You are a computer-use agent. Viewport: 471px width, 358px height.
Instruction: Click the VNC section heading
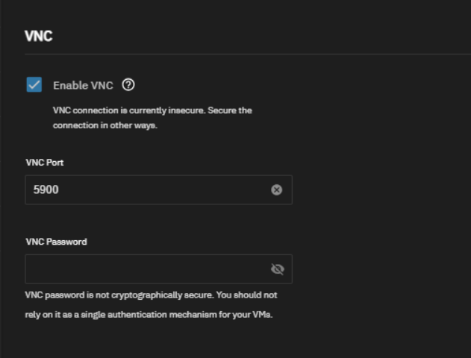(39, 36)
